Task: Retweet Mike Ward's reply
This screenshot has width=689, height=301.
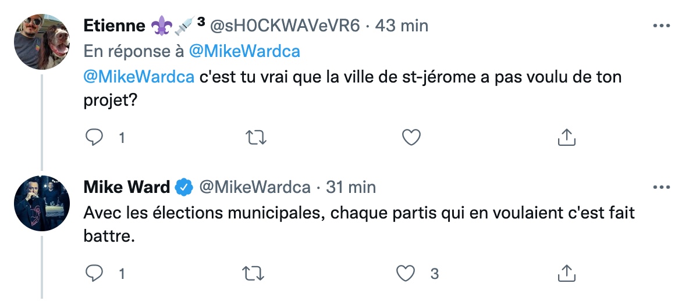Action: 254,273
